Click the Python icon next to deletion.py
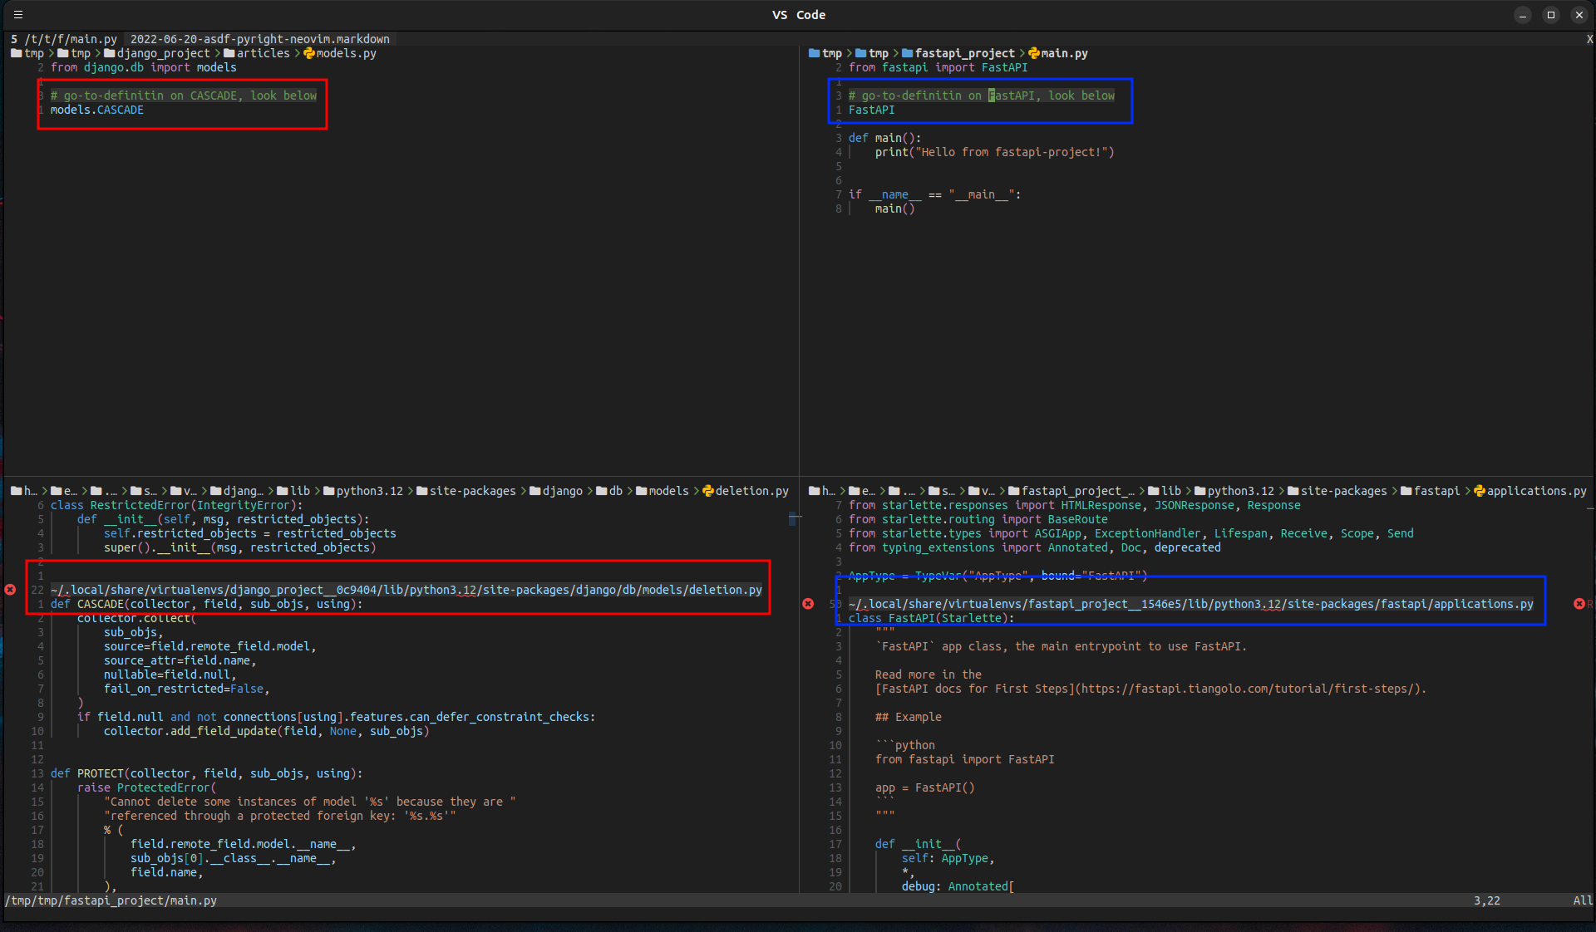Viewport: 1596px width, 932px height. [708, 491]
